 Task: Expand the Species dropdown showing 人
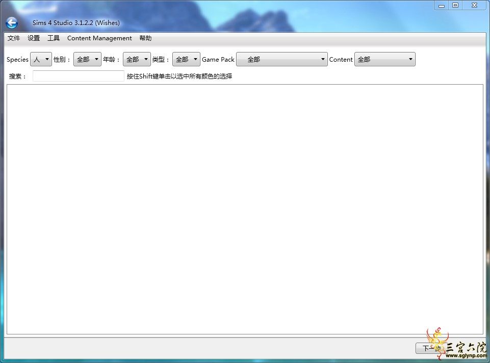click(41, 59)
